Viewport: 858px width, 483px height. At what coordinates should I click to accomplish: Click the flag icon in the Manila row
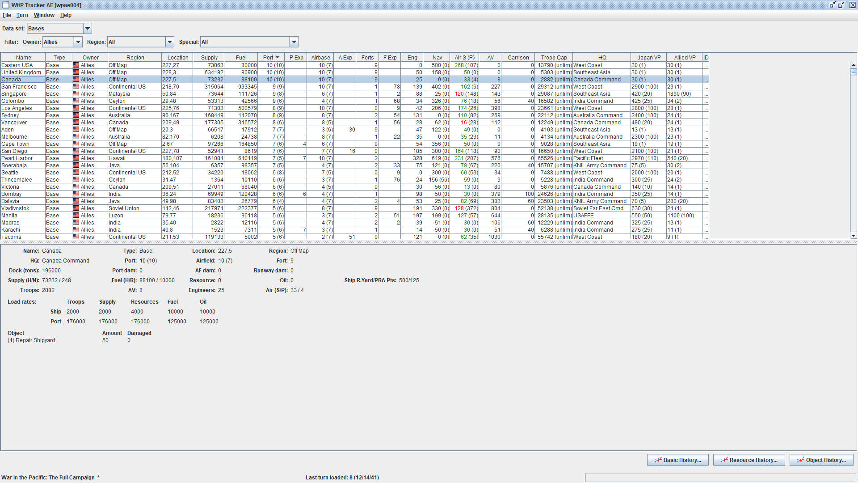pos(76,216)
